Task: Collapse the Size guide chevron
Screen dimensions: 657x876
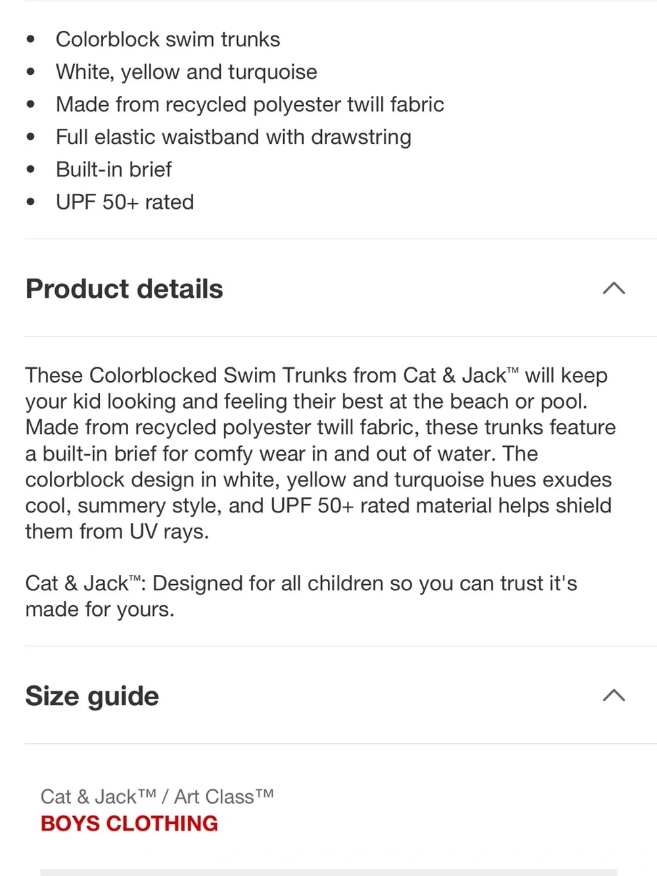Action: pyautogui.click(x=614, y=695)
